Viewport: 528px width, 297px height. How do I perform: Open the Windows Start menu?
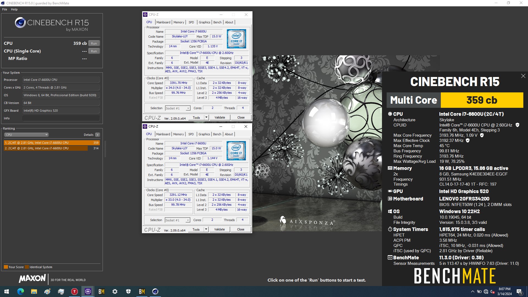click(7, 291)
